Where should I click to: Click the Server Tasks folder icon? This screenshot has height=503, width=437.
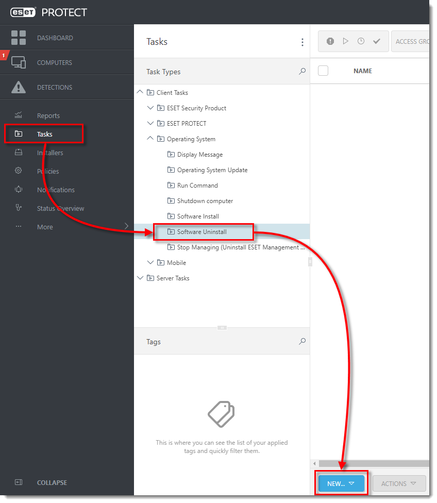[x=150, y=278]
